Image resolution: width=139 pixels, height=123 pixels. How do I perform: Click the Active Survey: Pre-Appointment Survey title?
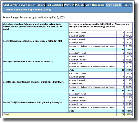click(x=29, y=9)
